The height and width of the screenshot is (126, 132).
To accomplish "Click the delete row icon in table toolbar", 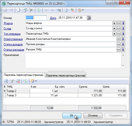I will 18,81.
